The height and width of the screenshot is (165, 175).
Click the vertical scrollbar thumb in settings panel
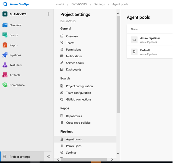pos(118,64)
